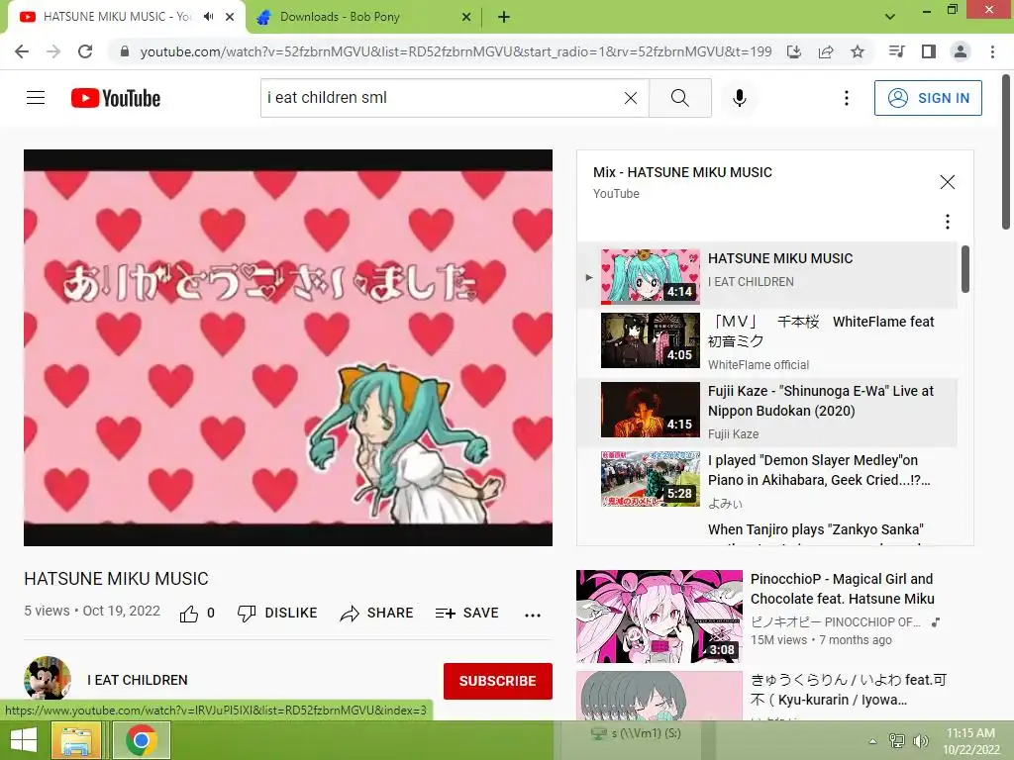This screenshot has width=1014, height=760.
Task: Click the playlist panel scrollbar
Action: point(964,269)
